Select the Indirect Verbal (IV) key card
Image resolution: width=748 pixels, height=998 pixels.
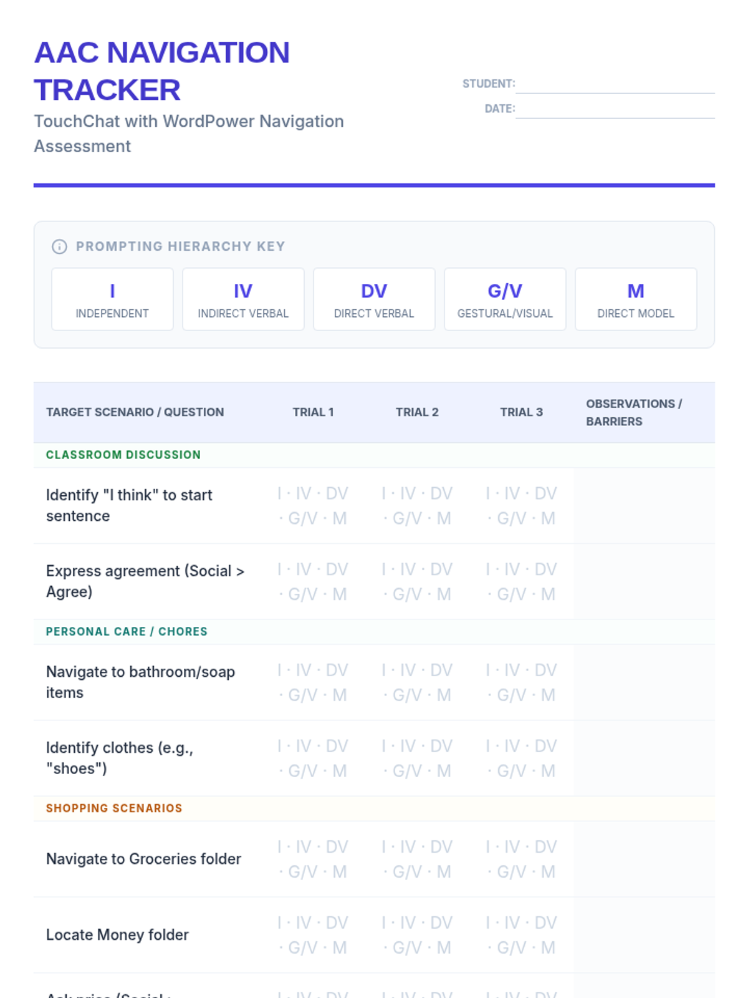click(243, 299)
